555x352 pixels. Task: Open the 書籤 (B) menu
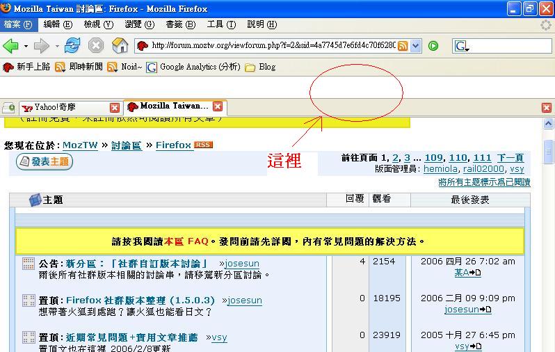coord(181,24)
